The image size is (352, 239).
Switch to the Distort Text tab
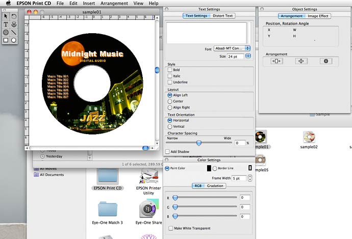[x=223, y=16]
